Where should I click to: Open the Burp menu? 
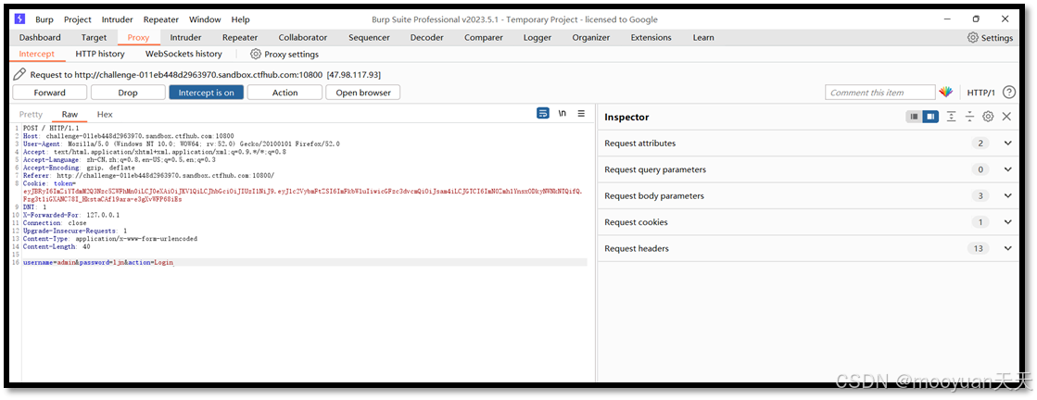pos(45,19)
